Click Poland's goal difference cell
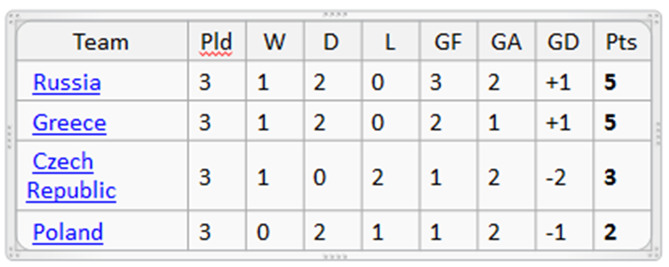 pos(557,232)
